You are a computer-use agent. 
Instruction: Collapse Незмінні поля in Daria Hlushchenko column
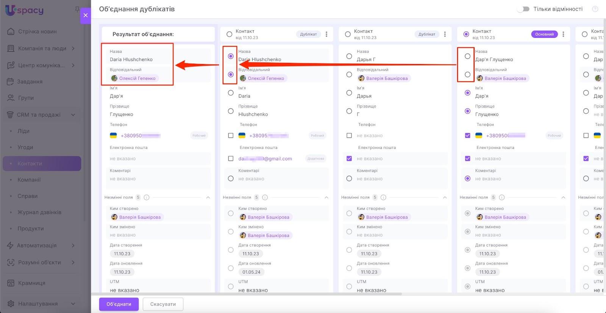326,197
